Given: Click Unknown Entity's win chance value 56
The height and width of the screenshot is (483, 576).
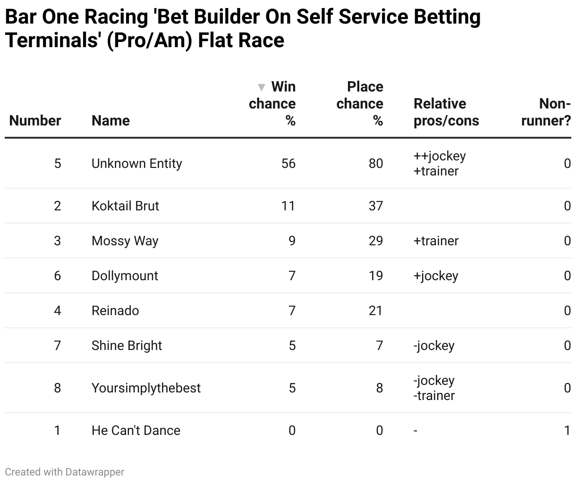Looking at the screenshot, I should click(x=288, y=164).
